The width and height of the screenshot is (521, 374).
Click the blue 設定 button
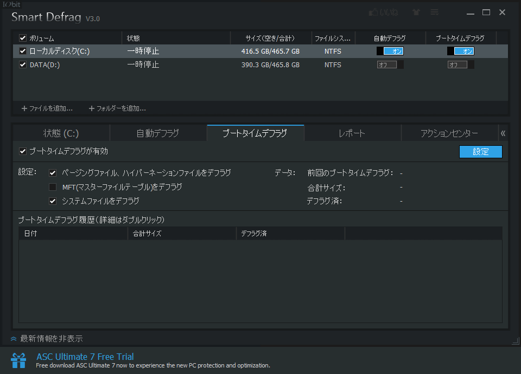click(x=480, y=152)
